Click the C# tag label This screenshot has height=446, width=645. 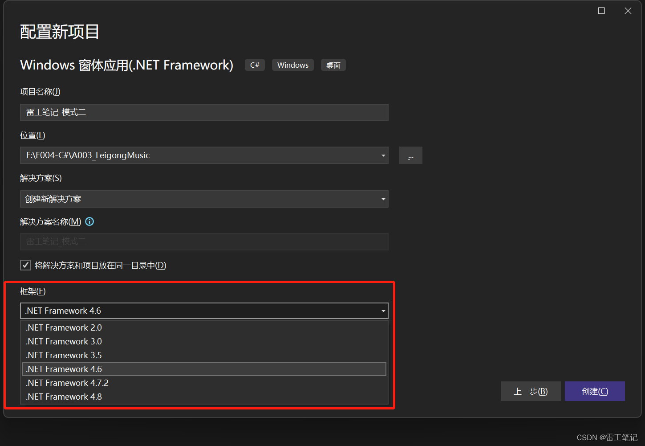coord(255,65)
